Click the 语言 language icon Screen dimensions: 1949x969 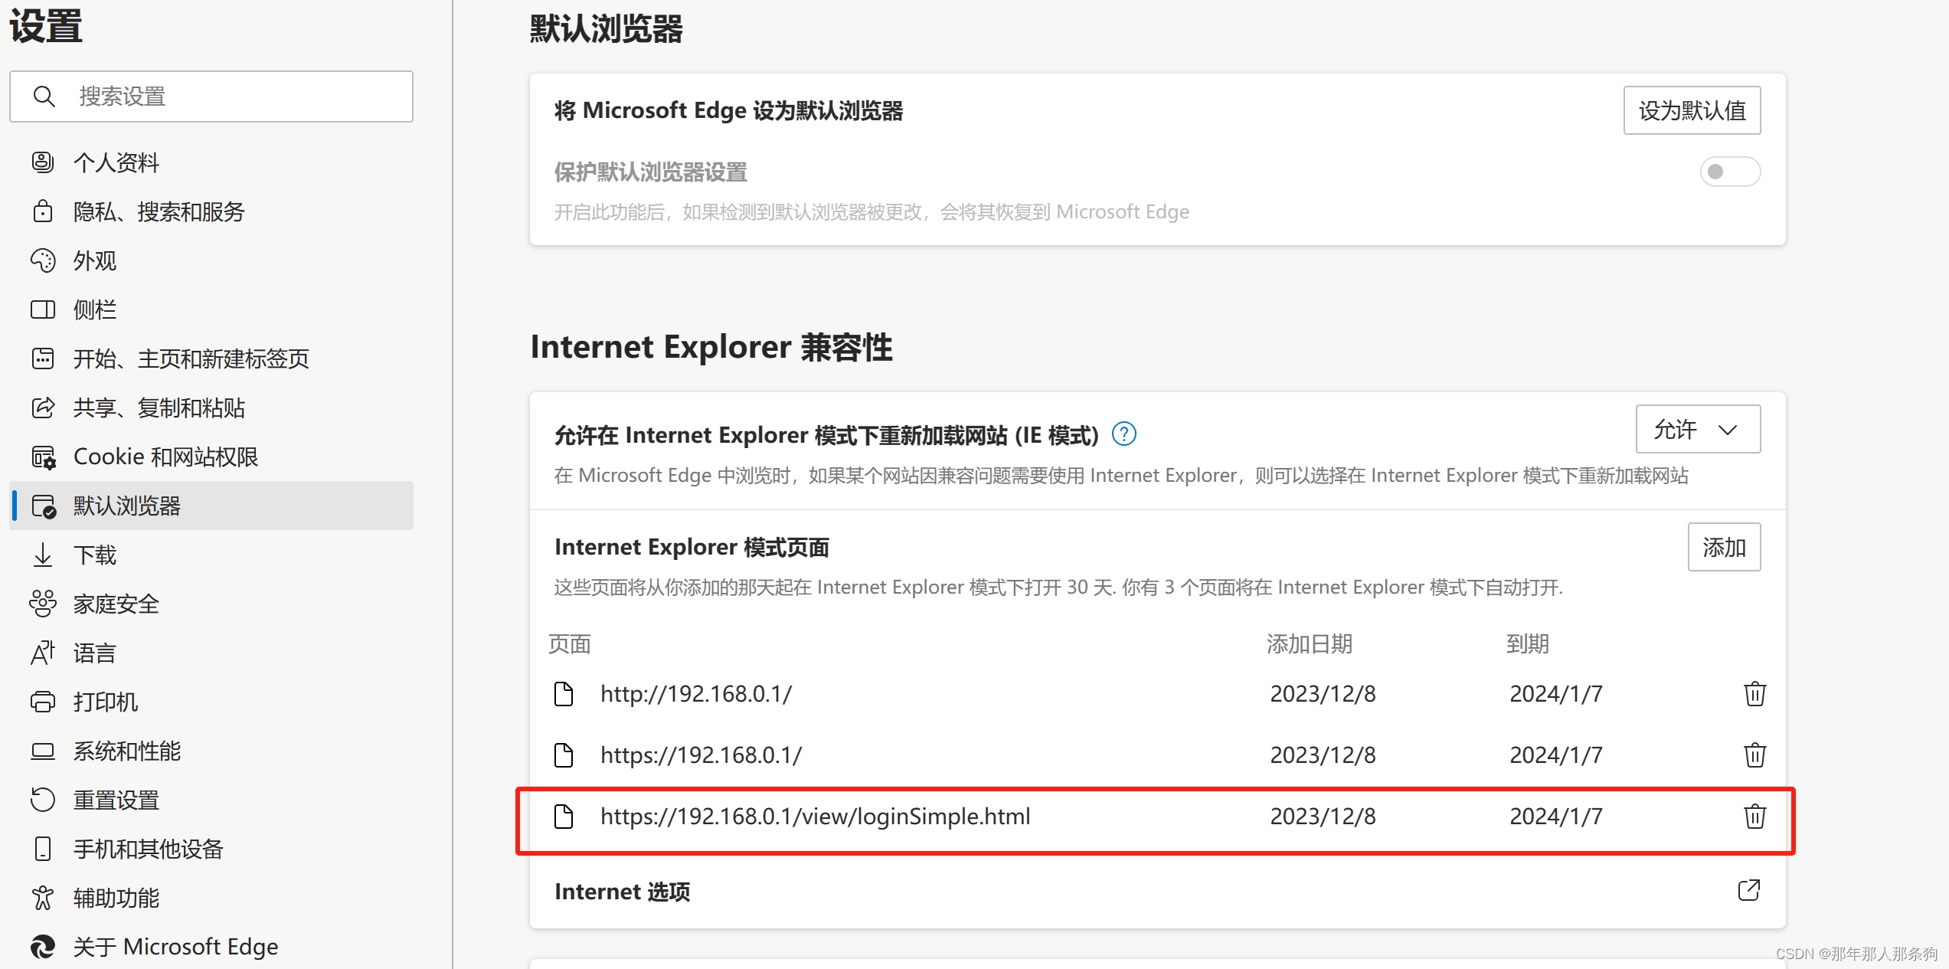(x=43, y=653)
